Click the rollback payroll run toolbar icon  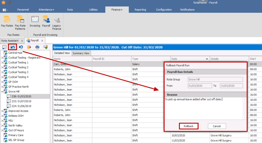(x=13, y=47)
